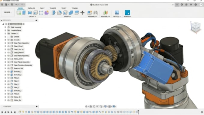The height and width of the screenshot is (115, 204).
Task: Select the Fillet tool in Modify
Action: tap(59, 13)
